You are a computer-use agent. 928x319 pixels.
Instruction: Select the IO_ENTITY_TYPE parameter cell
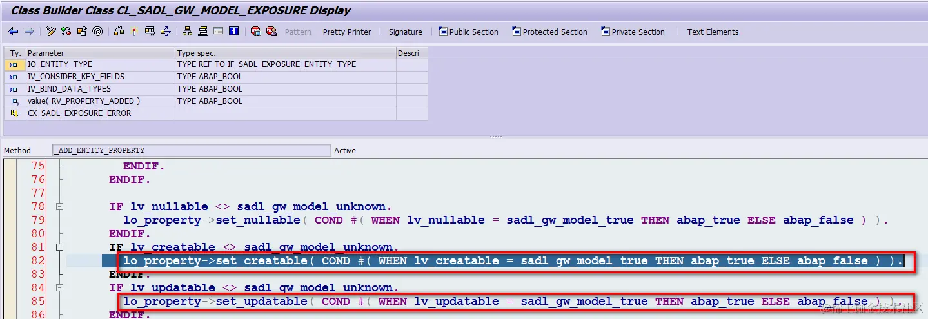pyautogui.click(x=100, y=64)
